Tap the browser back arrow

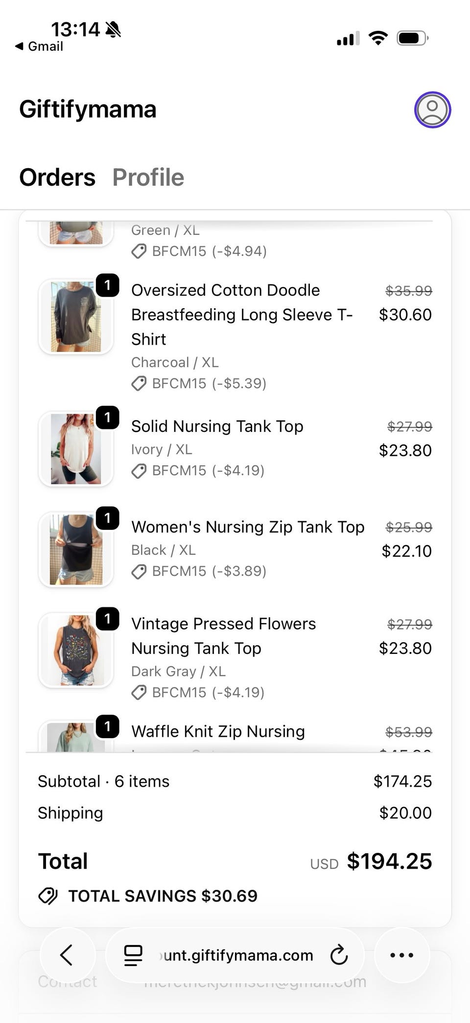[x=67, y=955]
